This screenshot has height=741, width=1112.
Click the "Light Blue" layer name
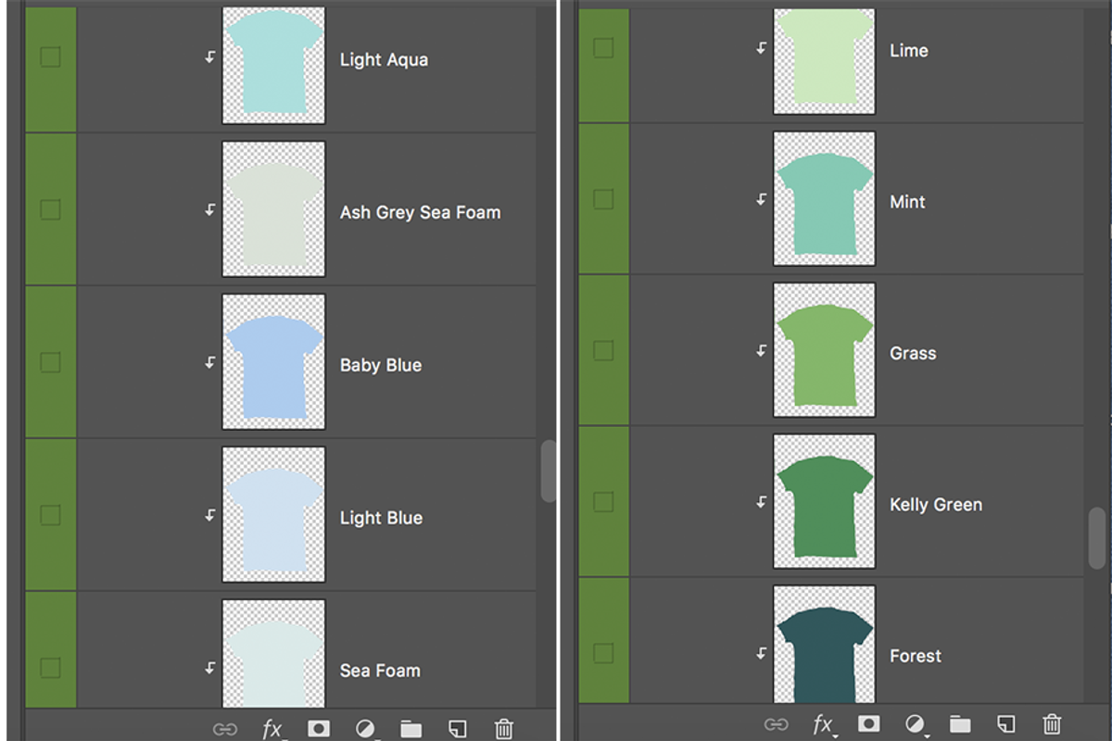tap(381, 518)
